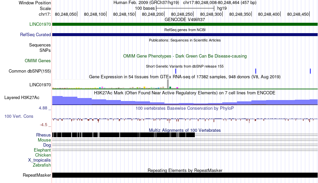
Task: Click the black Rhesus alignment block
Action: point(124,135)
